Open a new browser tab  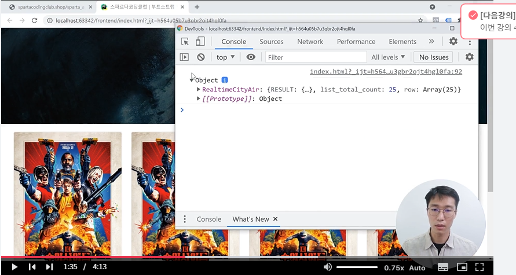point(197,7)
